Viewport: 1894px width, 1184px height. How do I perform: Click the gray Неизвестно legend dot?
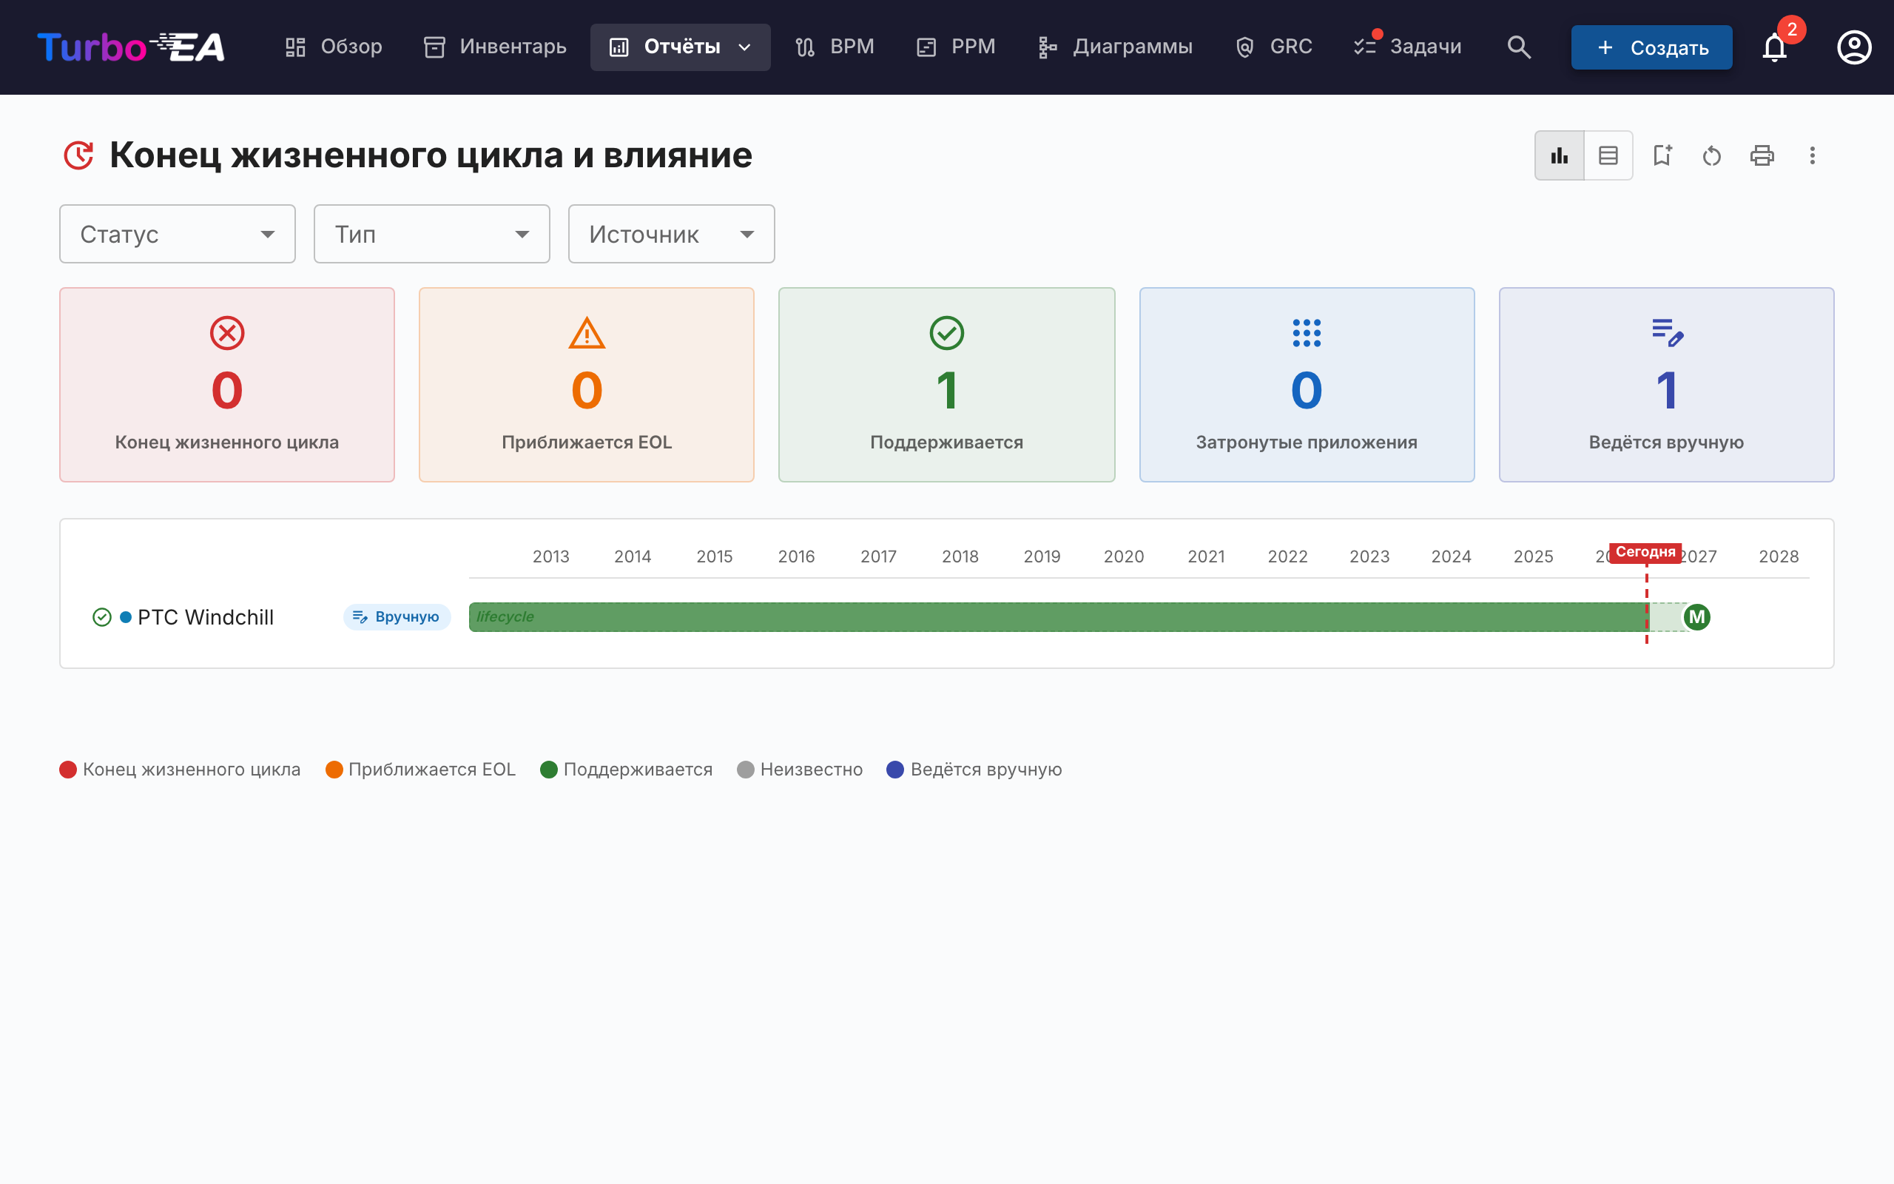tap(746, 770)
